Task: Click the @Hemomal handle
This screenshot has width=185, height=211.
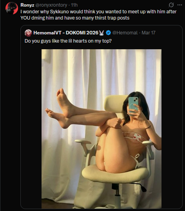Action: [125, 33]
